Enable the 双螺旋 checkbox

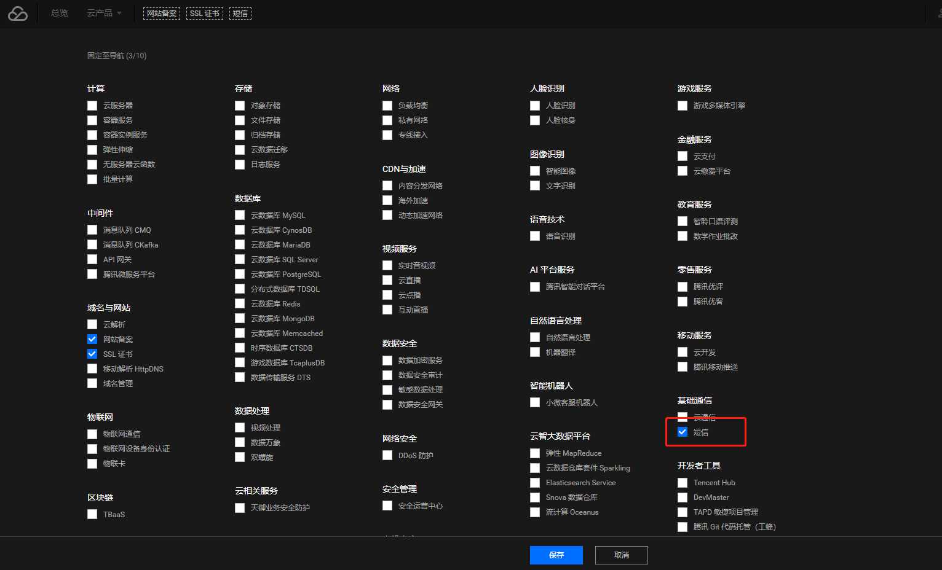(240, 457)
